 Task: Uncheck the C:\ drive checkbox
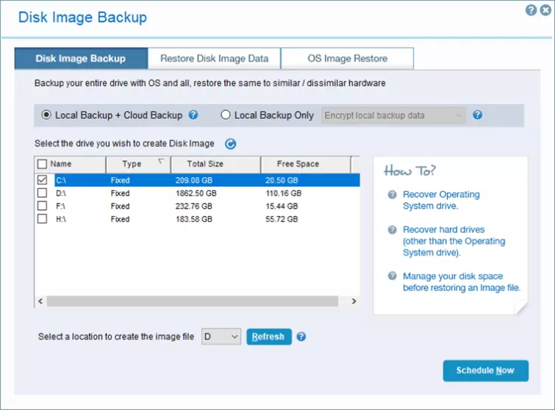42,180
